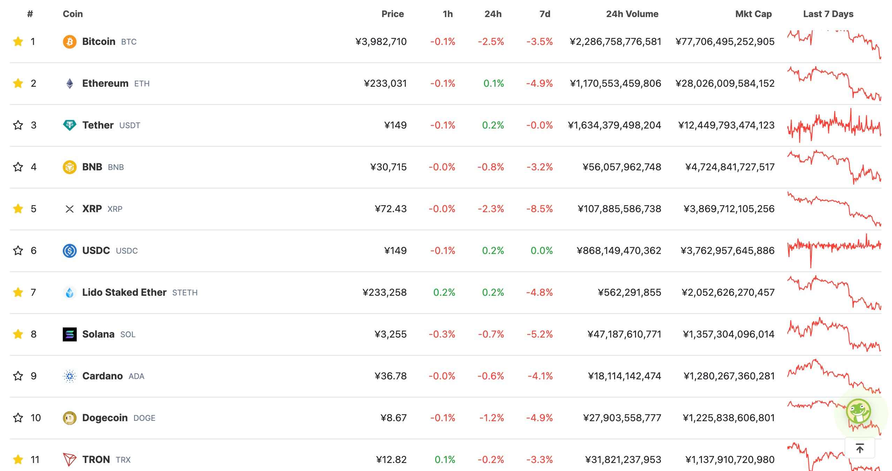The height and width of the screenshot is (471, 892).
Task: Open the Cardano coin page
Action: tap(103, 376)
